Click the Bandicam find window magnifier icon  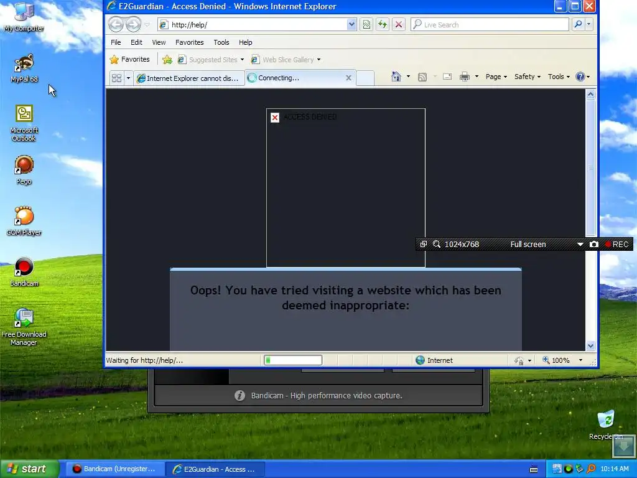click(x=437, y=244)
